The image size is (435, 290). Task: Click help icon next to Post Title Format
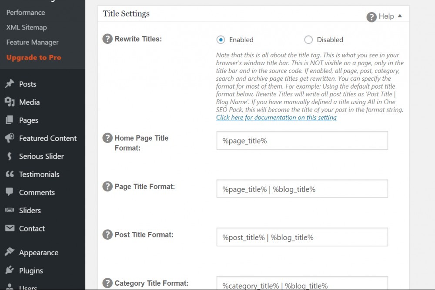[x=107, y=234]
